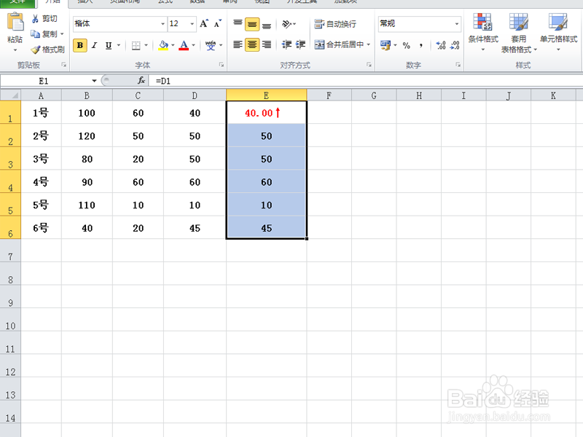
Task: Open alignment group dialog launcher
Action: (x=369, y=65)
